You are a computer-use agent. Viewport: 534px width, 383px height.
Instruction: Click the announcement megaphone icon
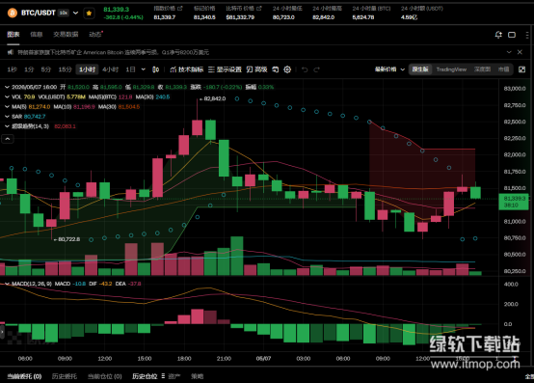tap(11, 52)
